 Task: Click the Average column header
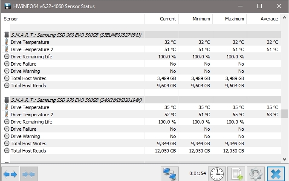(x=264, y=19)
